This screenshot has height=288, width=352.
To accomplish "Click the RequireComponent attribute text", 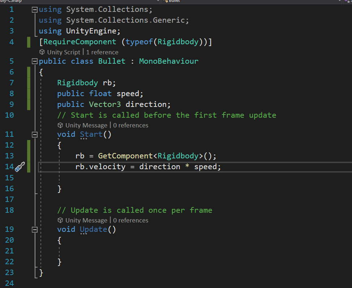I will [x=80, y=42].
